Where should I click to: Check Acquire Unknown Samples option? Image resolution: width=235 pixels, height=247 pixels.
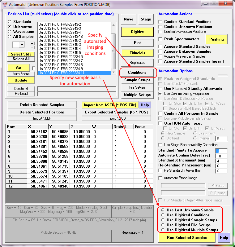point(160,51)
